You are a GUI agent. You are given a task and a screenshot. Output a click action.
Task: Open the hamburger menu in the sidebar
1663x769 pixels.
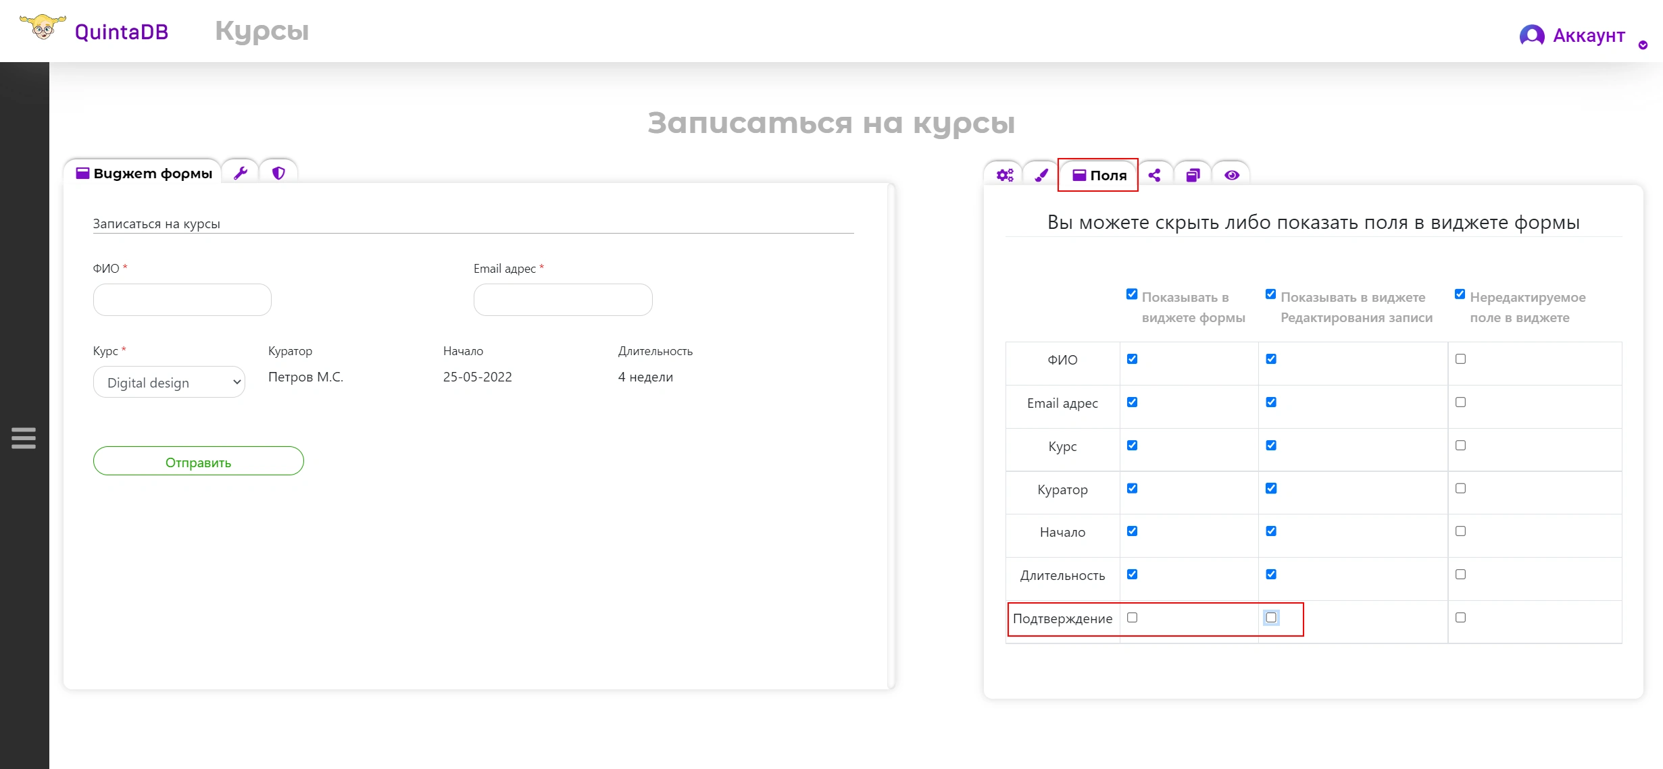pyautogui.click(x=24, y=438)
